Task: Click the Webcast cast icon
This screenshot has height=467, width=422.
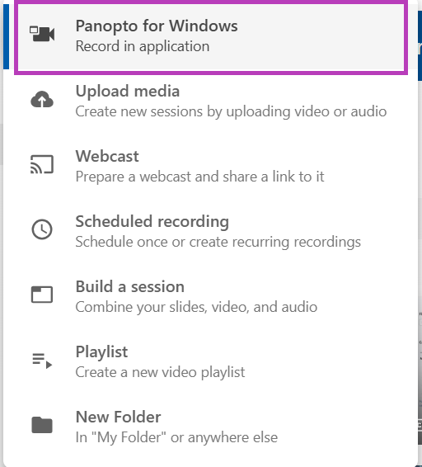Action: coord(42,164)
